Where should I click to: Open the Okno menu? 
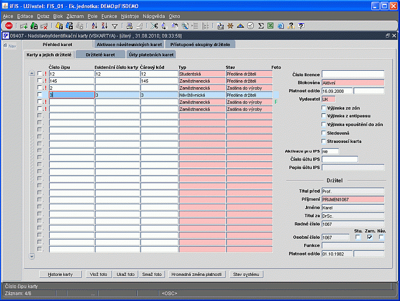(x=174, y=17)
